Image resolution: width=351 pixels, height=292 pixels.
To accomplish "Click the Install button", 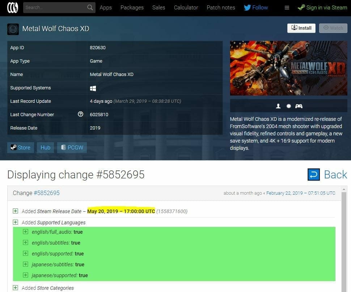I will click(x=301, y=28).
